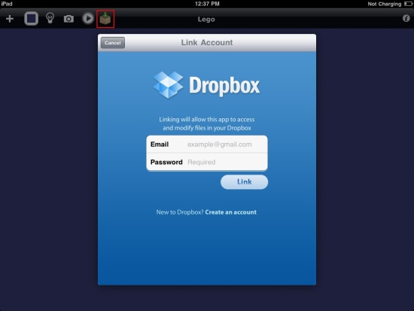Start playback with the play icon
The width and height of the screenshot is (414, 311).
87,19
